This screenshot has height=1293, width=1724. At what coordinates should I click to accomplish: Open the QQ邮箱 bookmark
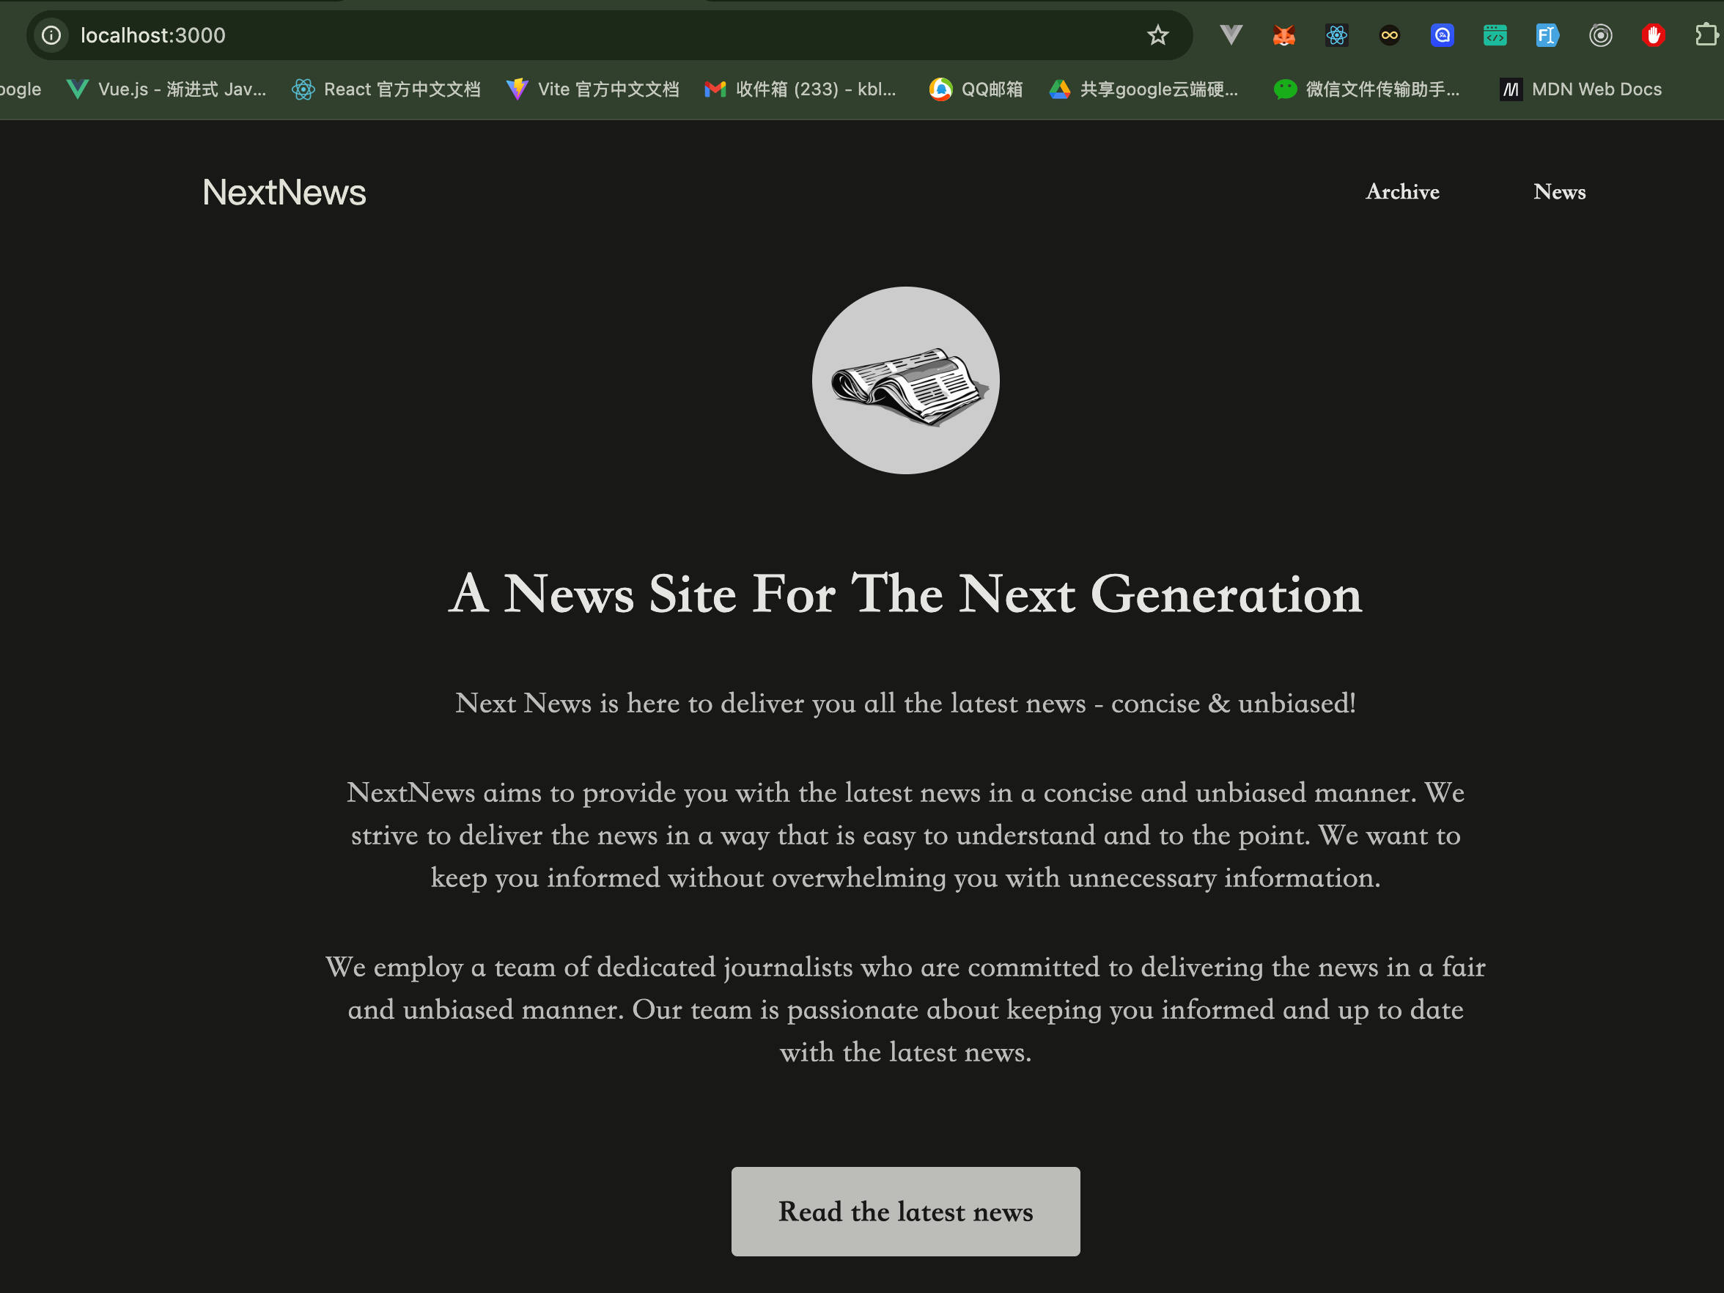[x=976, y=89]
